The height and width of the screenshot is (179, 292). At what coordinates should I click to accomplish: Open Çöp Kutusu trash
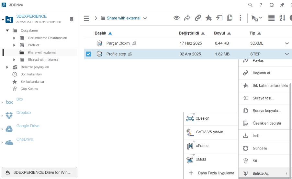pos(29,89)
